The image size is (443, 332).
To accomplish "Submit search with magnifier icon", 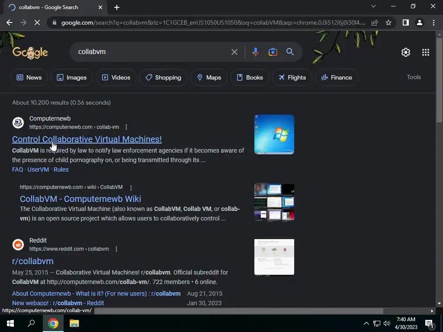I will click(x=290, y=52).
